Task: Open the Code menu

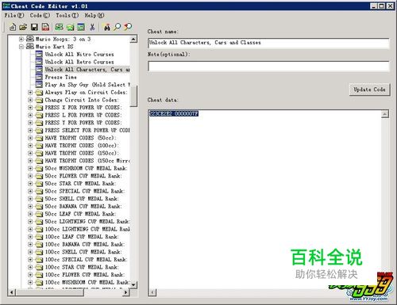Action: click(x=40, y=15)
